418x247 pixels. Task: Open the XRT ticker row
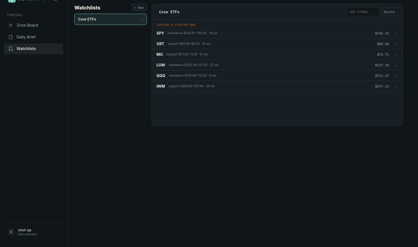[x=277, y=44]
